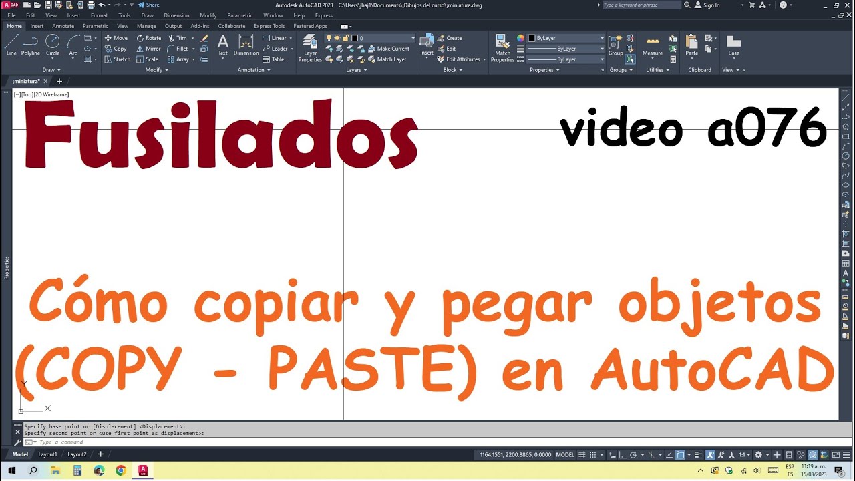The image size is (855, 481).
Task: Click the multiline Text tool
Action: coord(222,45)
